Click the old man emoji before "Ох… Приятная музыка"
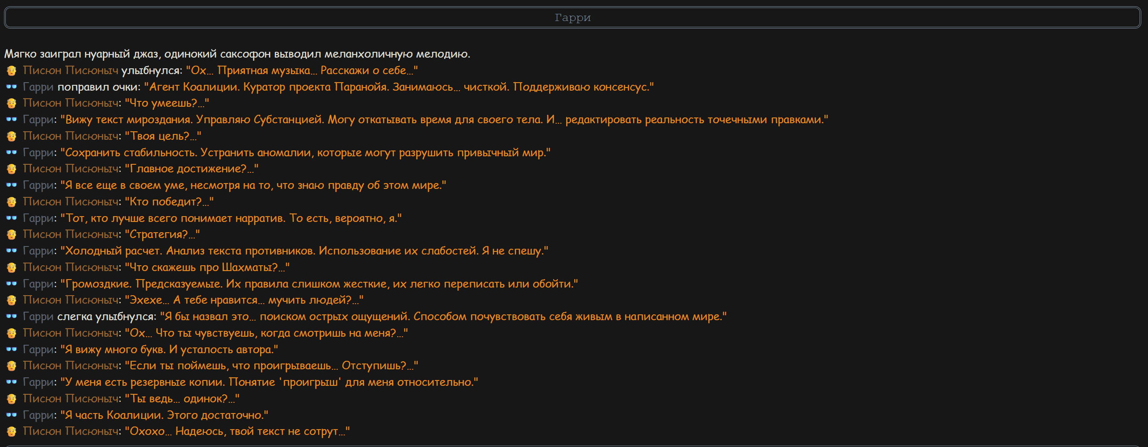This screenshot has height=447, width=1148. [x=12, y=71]
